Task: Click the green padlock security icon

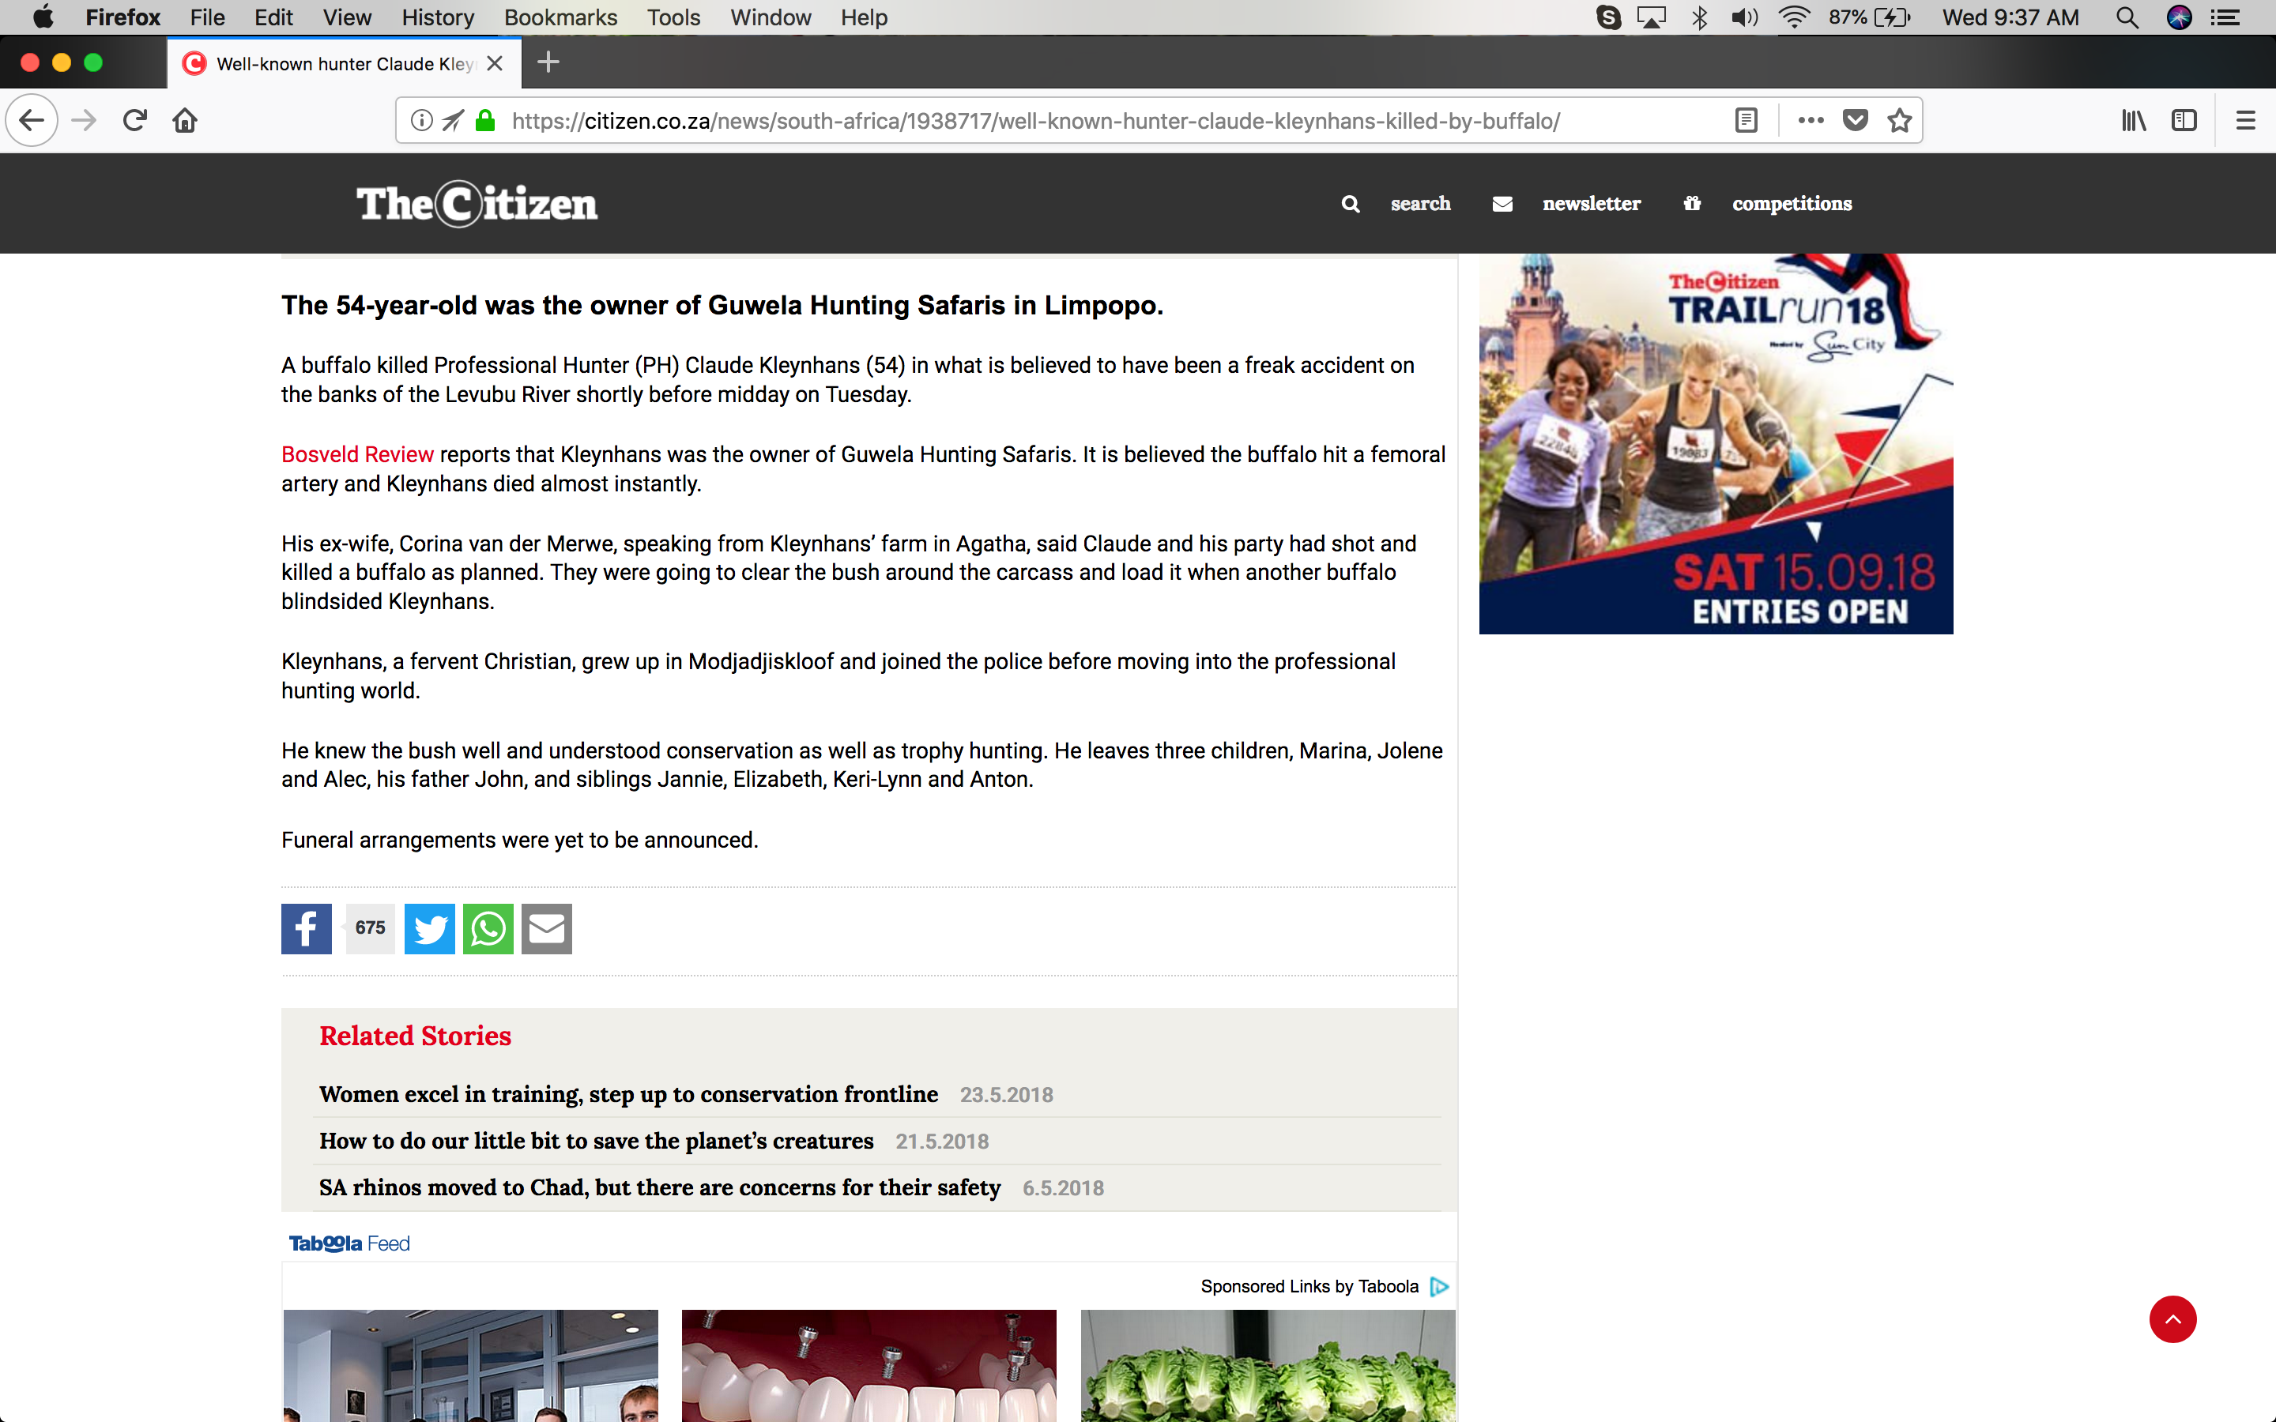Action: pyautogui.click(x=485, y=120)
